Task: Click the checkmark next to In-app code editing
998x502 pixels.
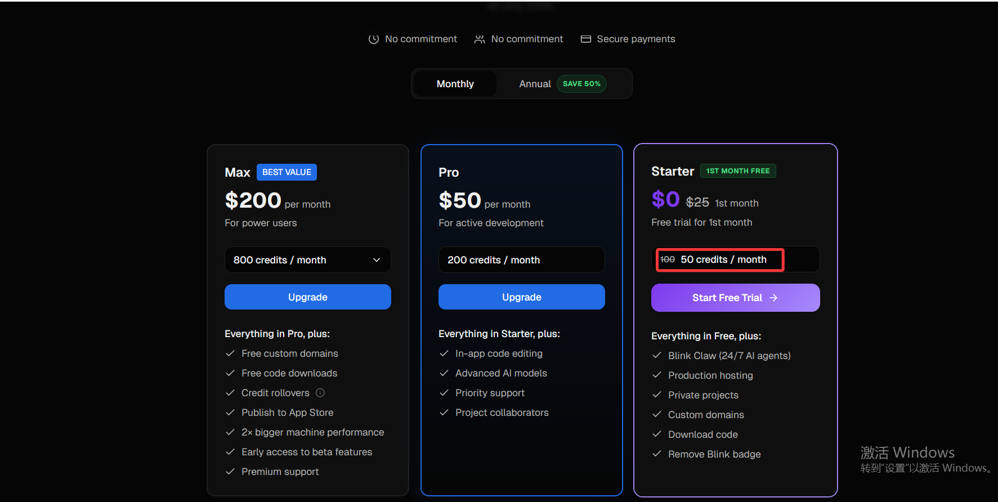Action: 444,353
